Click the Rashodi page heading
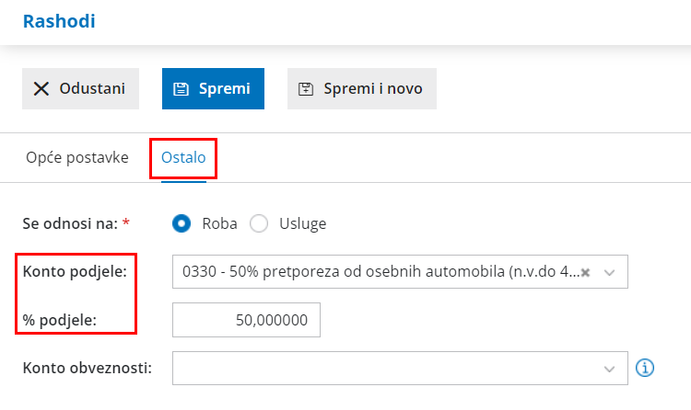 point(59,20)
